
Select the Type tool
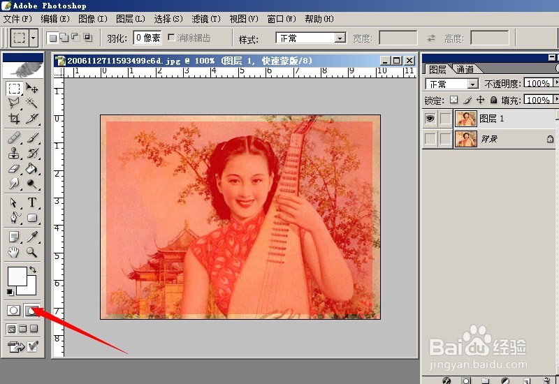point(32,202)
